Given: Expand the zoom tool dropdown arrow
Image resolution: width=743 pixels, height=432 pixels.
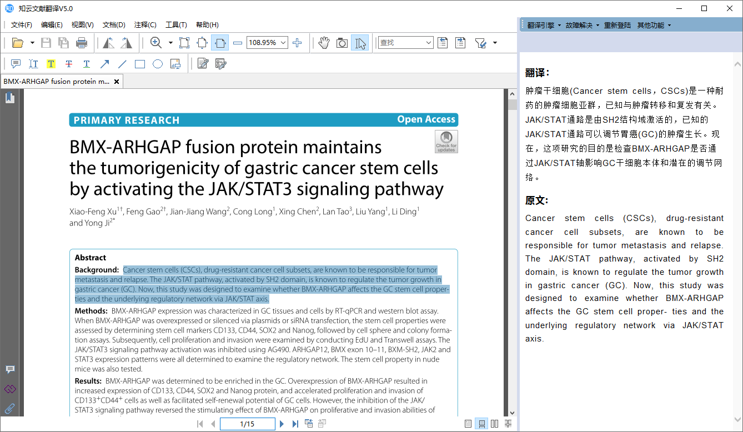Looking at the screenshot, I should click(170, 43).
